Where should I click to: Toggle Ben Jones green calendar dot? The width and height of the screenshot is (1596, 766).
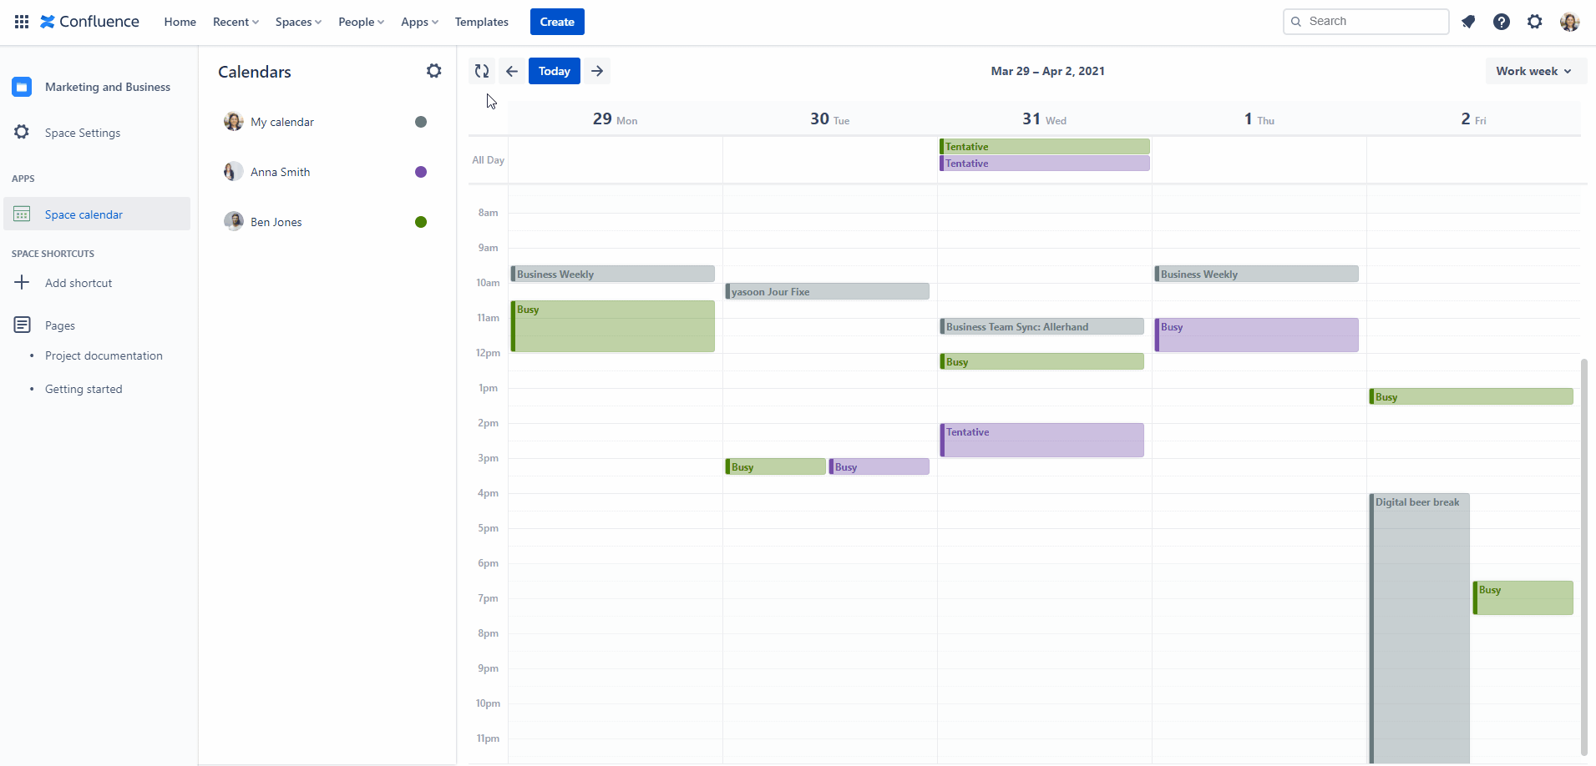pos(421,222)
